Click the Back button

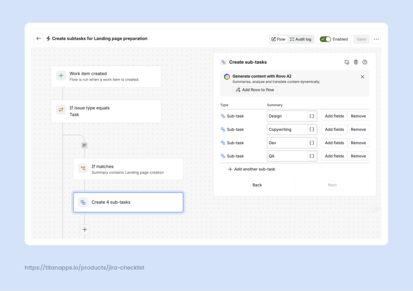point(257,185)
